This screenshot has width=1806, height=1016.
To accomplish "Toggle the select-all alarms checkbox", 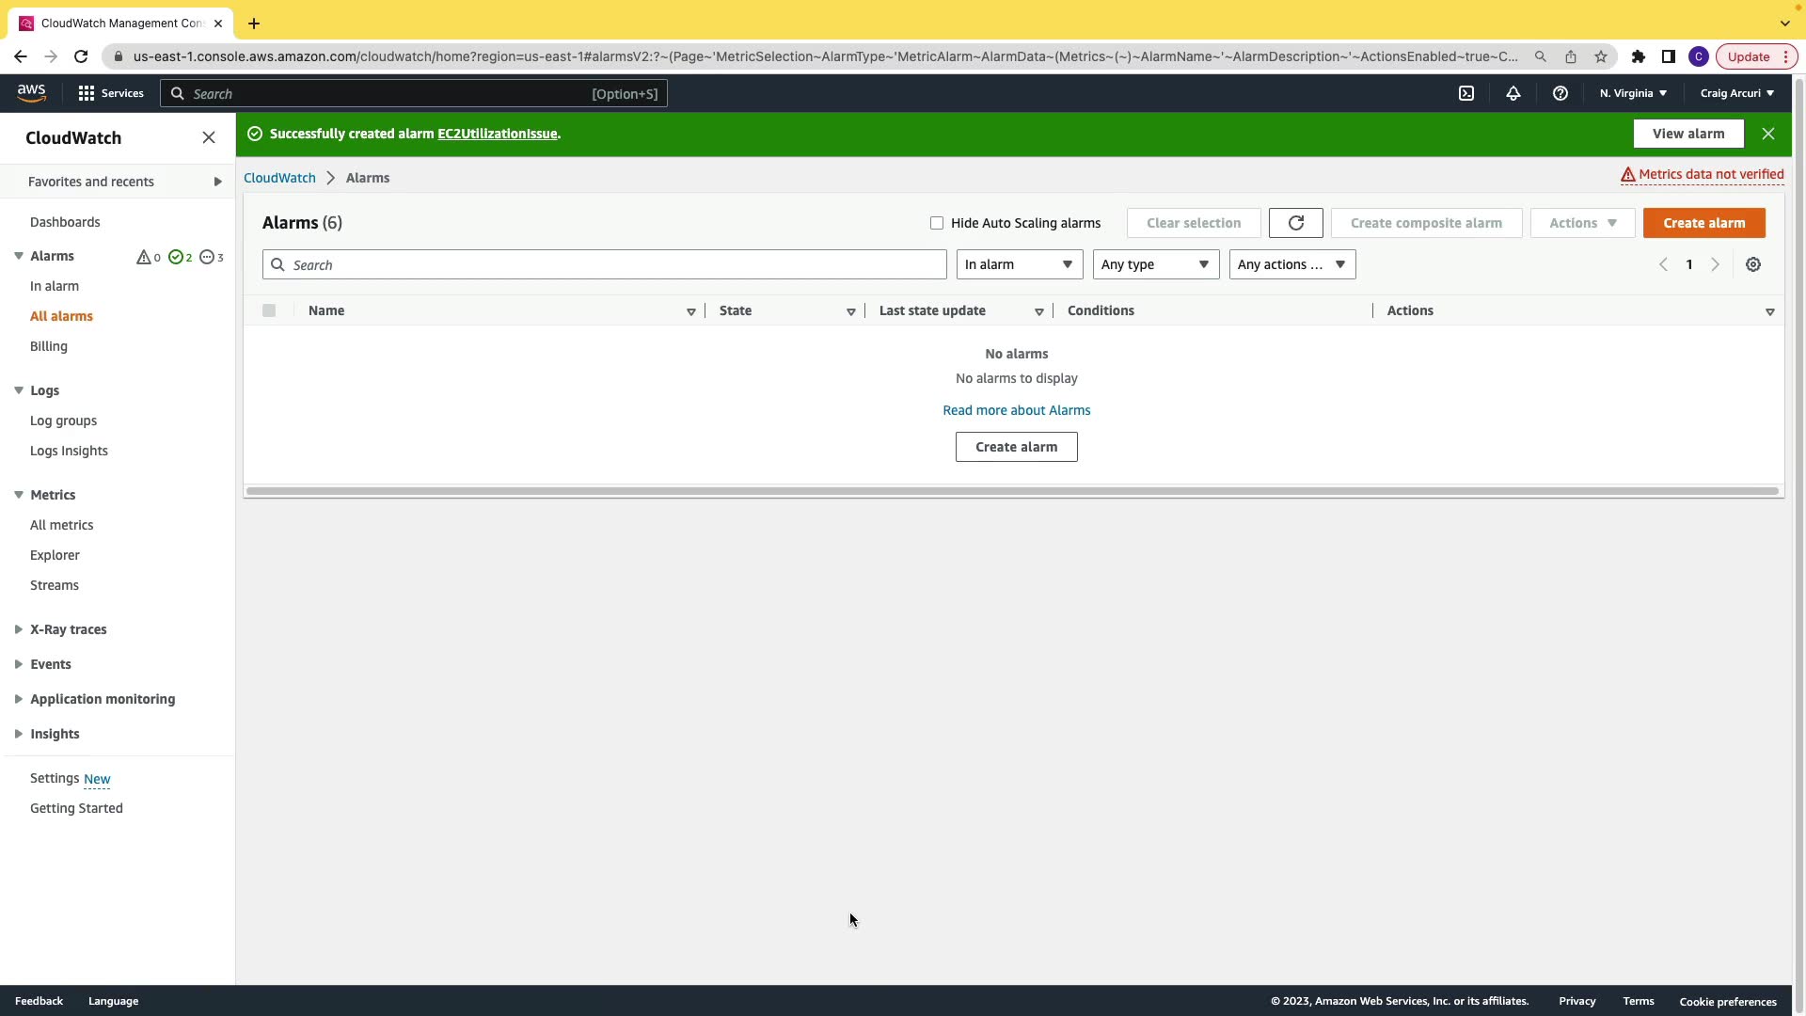I will coord(269,310).
